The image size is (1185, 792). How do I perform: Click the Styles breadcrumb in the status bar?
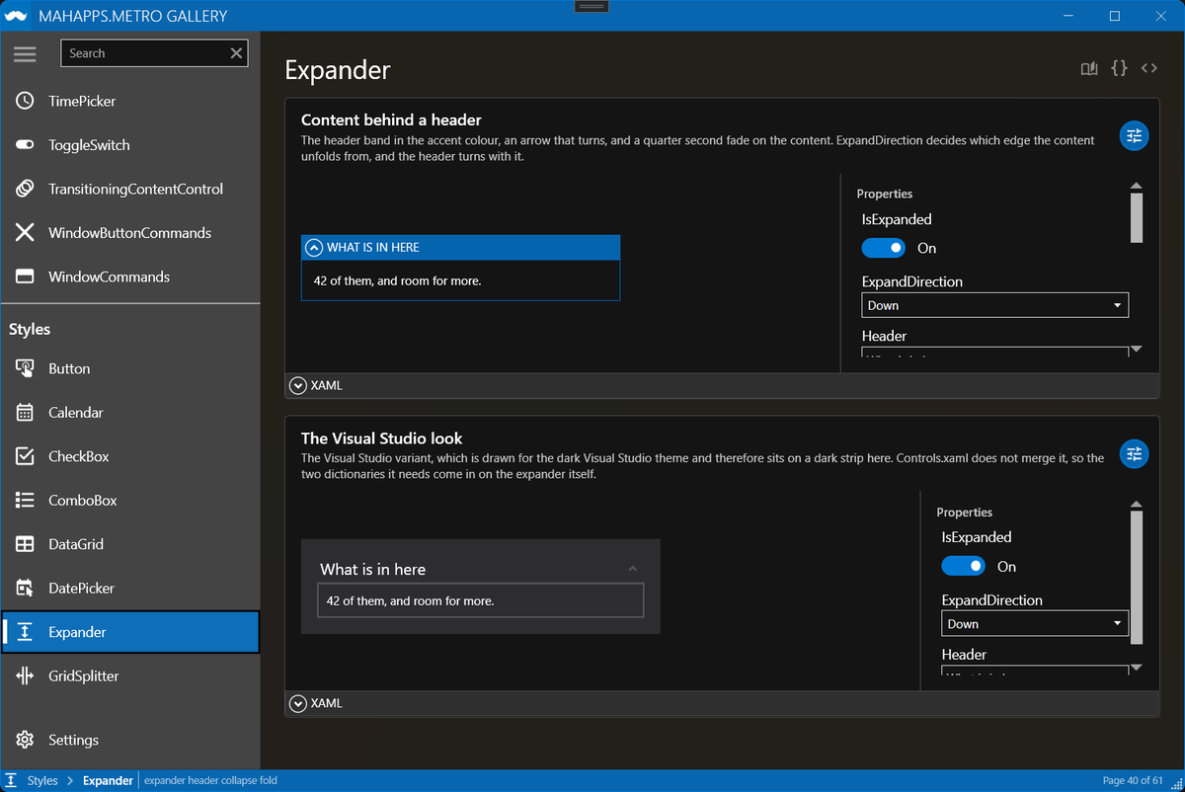click(42, 780)
